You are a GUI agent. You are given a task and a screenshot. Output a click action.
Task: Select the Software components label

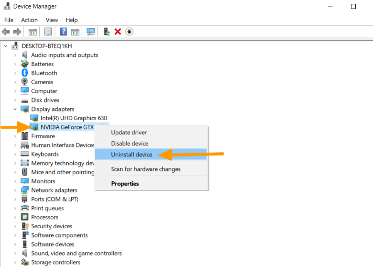pos(59,235)
